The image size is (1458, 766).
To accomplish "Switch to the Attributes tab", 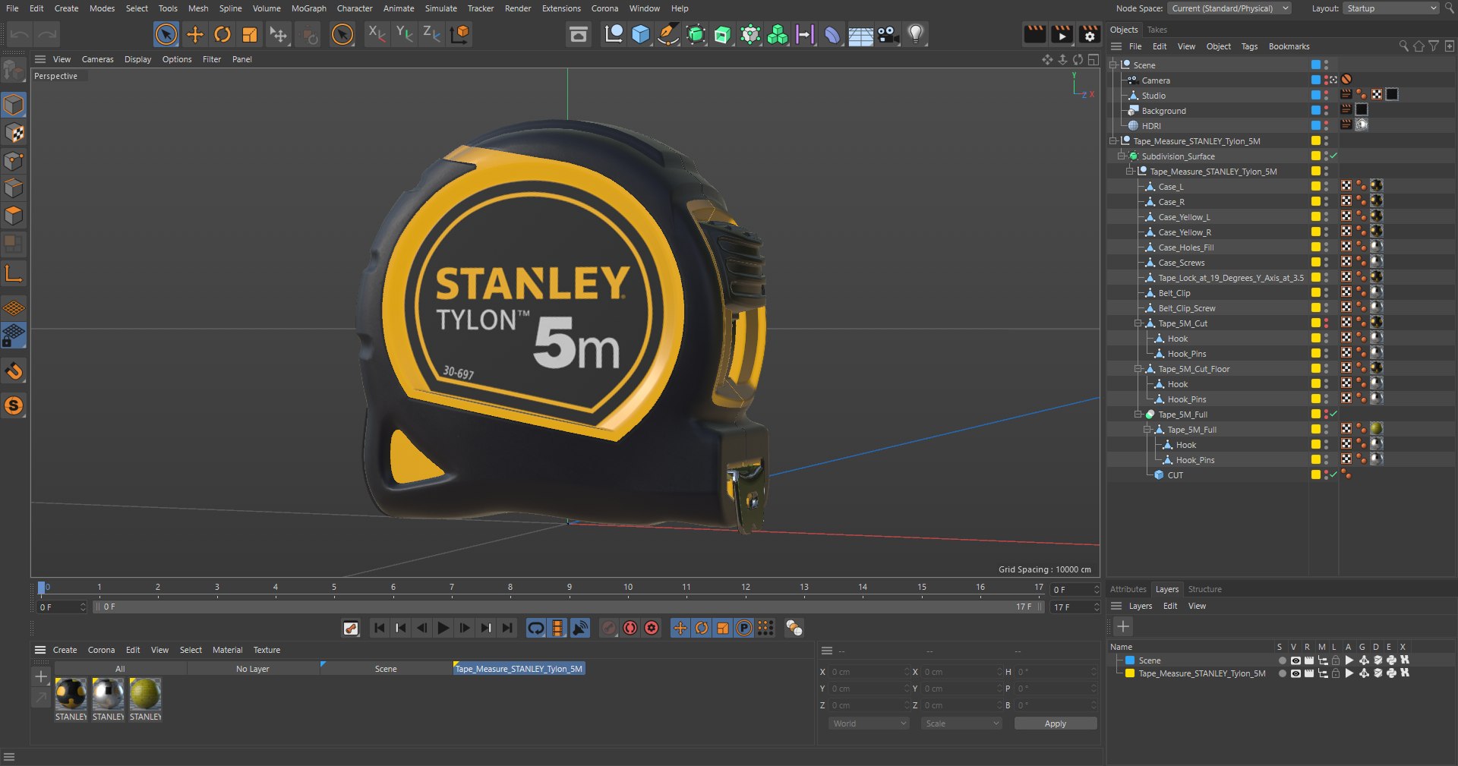I will click(1128, 589).
